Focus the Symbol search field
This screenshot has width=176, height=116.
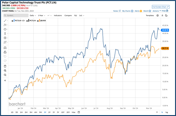(16, 16)
